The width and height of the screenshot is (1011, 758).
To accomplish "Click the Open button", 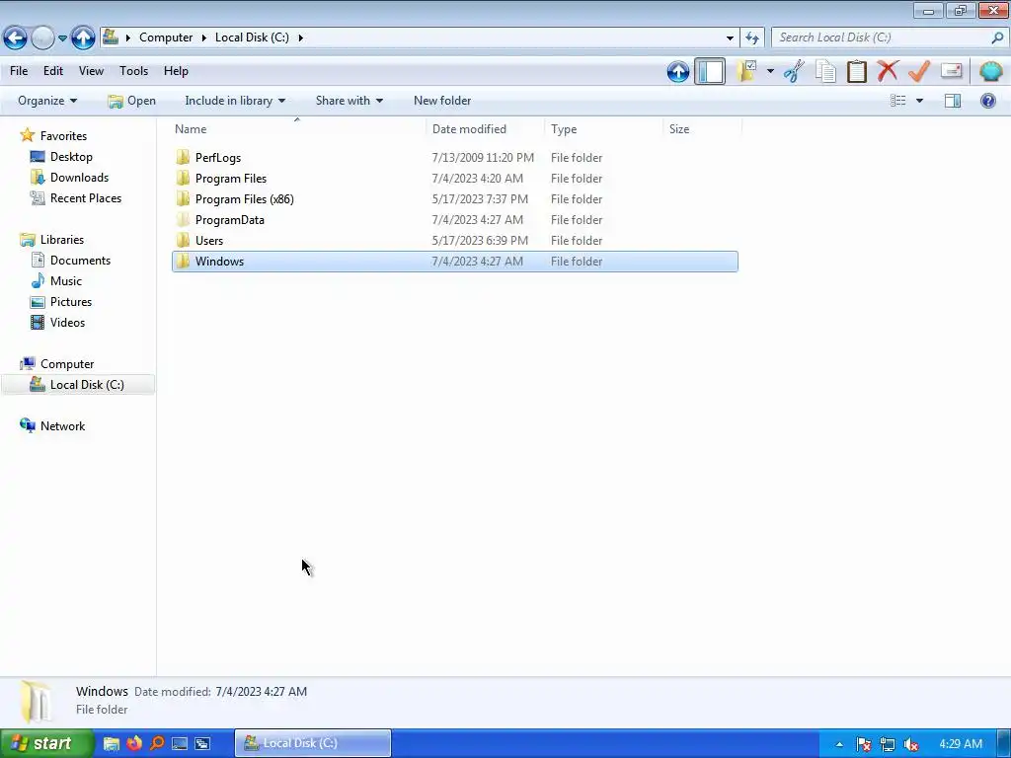I will (x=132, y=101).
